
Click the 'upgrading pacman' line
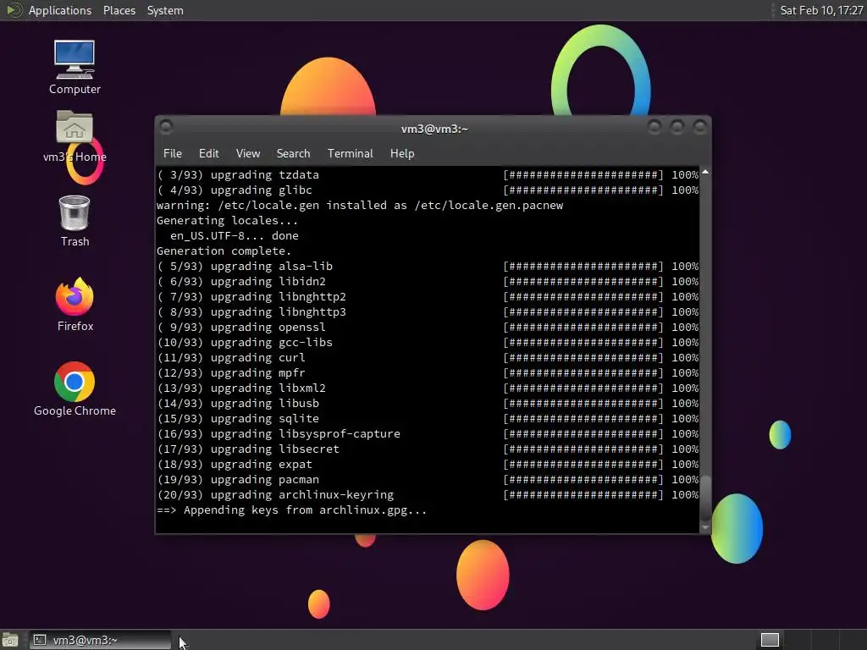pos(428,480)
